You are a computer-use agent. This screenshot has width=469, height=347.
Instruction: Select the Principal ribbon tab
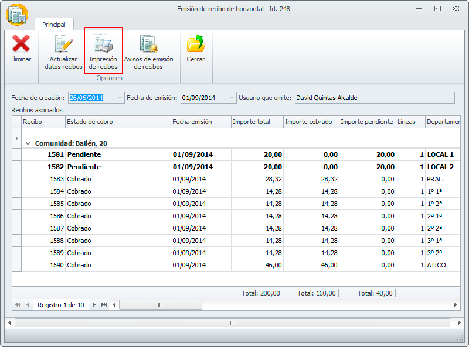(x=54, y=25)
